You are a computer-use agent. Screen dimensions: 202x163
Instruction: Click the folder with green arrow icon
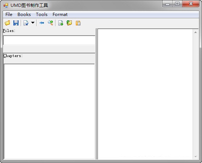(69, 23)
